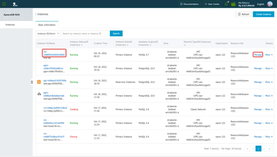The height and width of the screenshot is (157, 277).
Task: Open Network Type column filter dropdown
Action: pyautogui.click(x=185, y=45)
